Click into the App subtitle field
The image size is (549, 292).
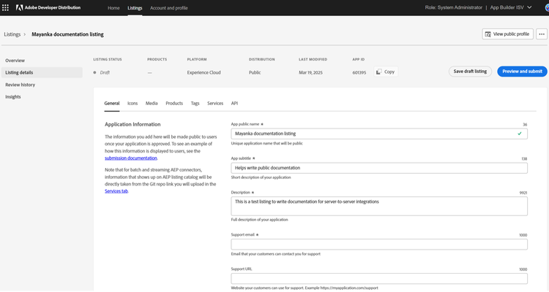379,168
